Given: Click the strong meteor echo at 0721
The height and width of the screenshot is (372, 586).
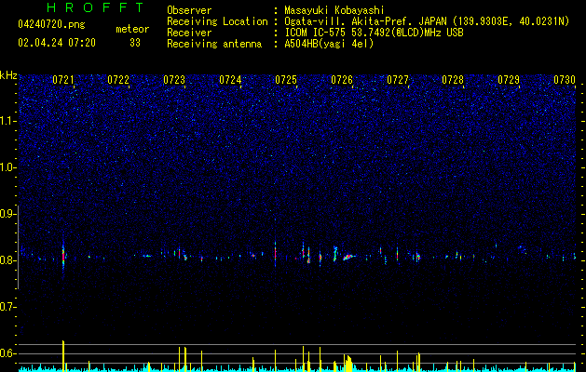Looking at the screenshot, I should (x=63, y=257).
